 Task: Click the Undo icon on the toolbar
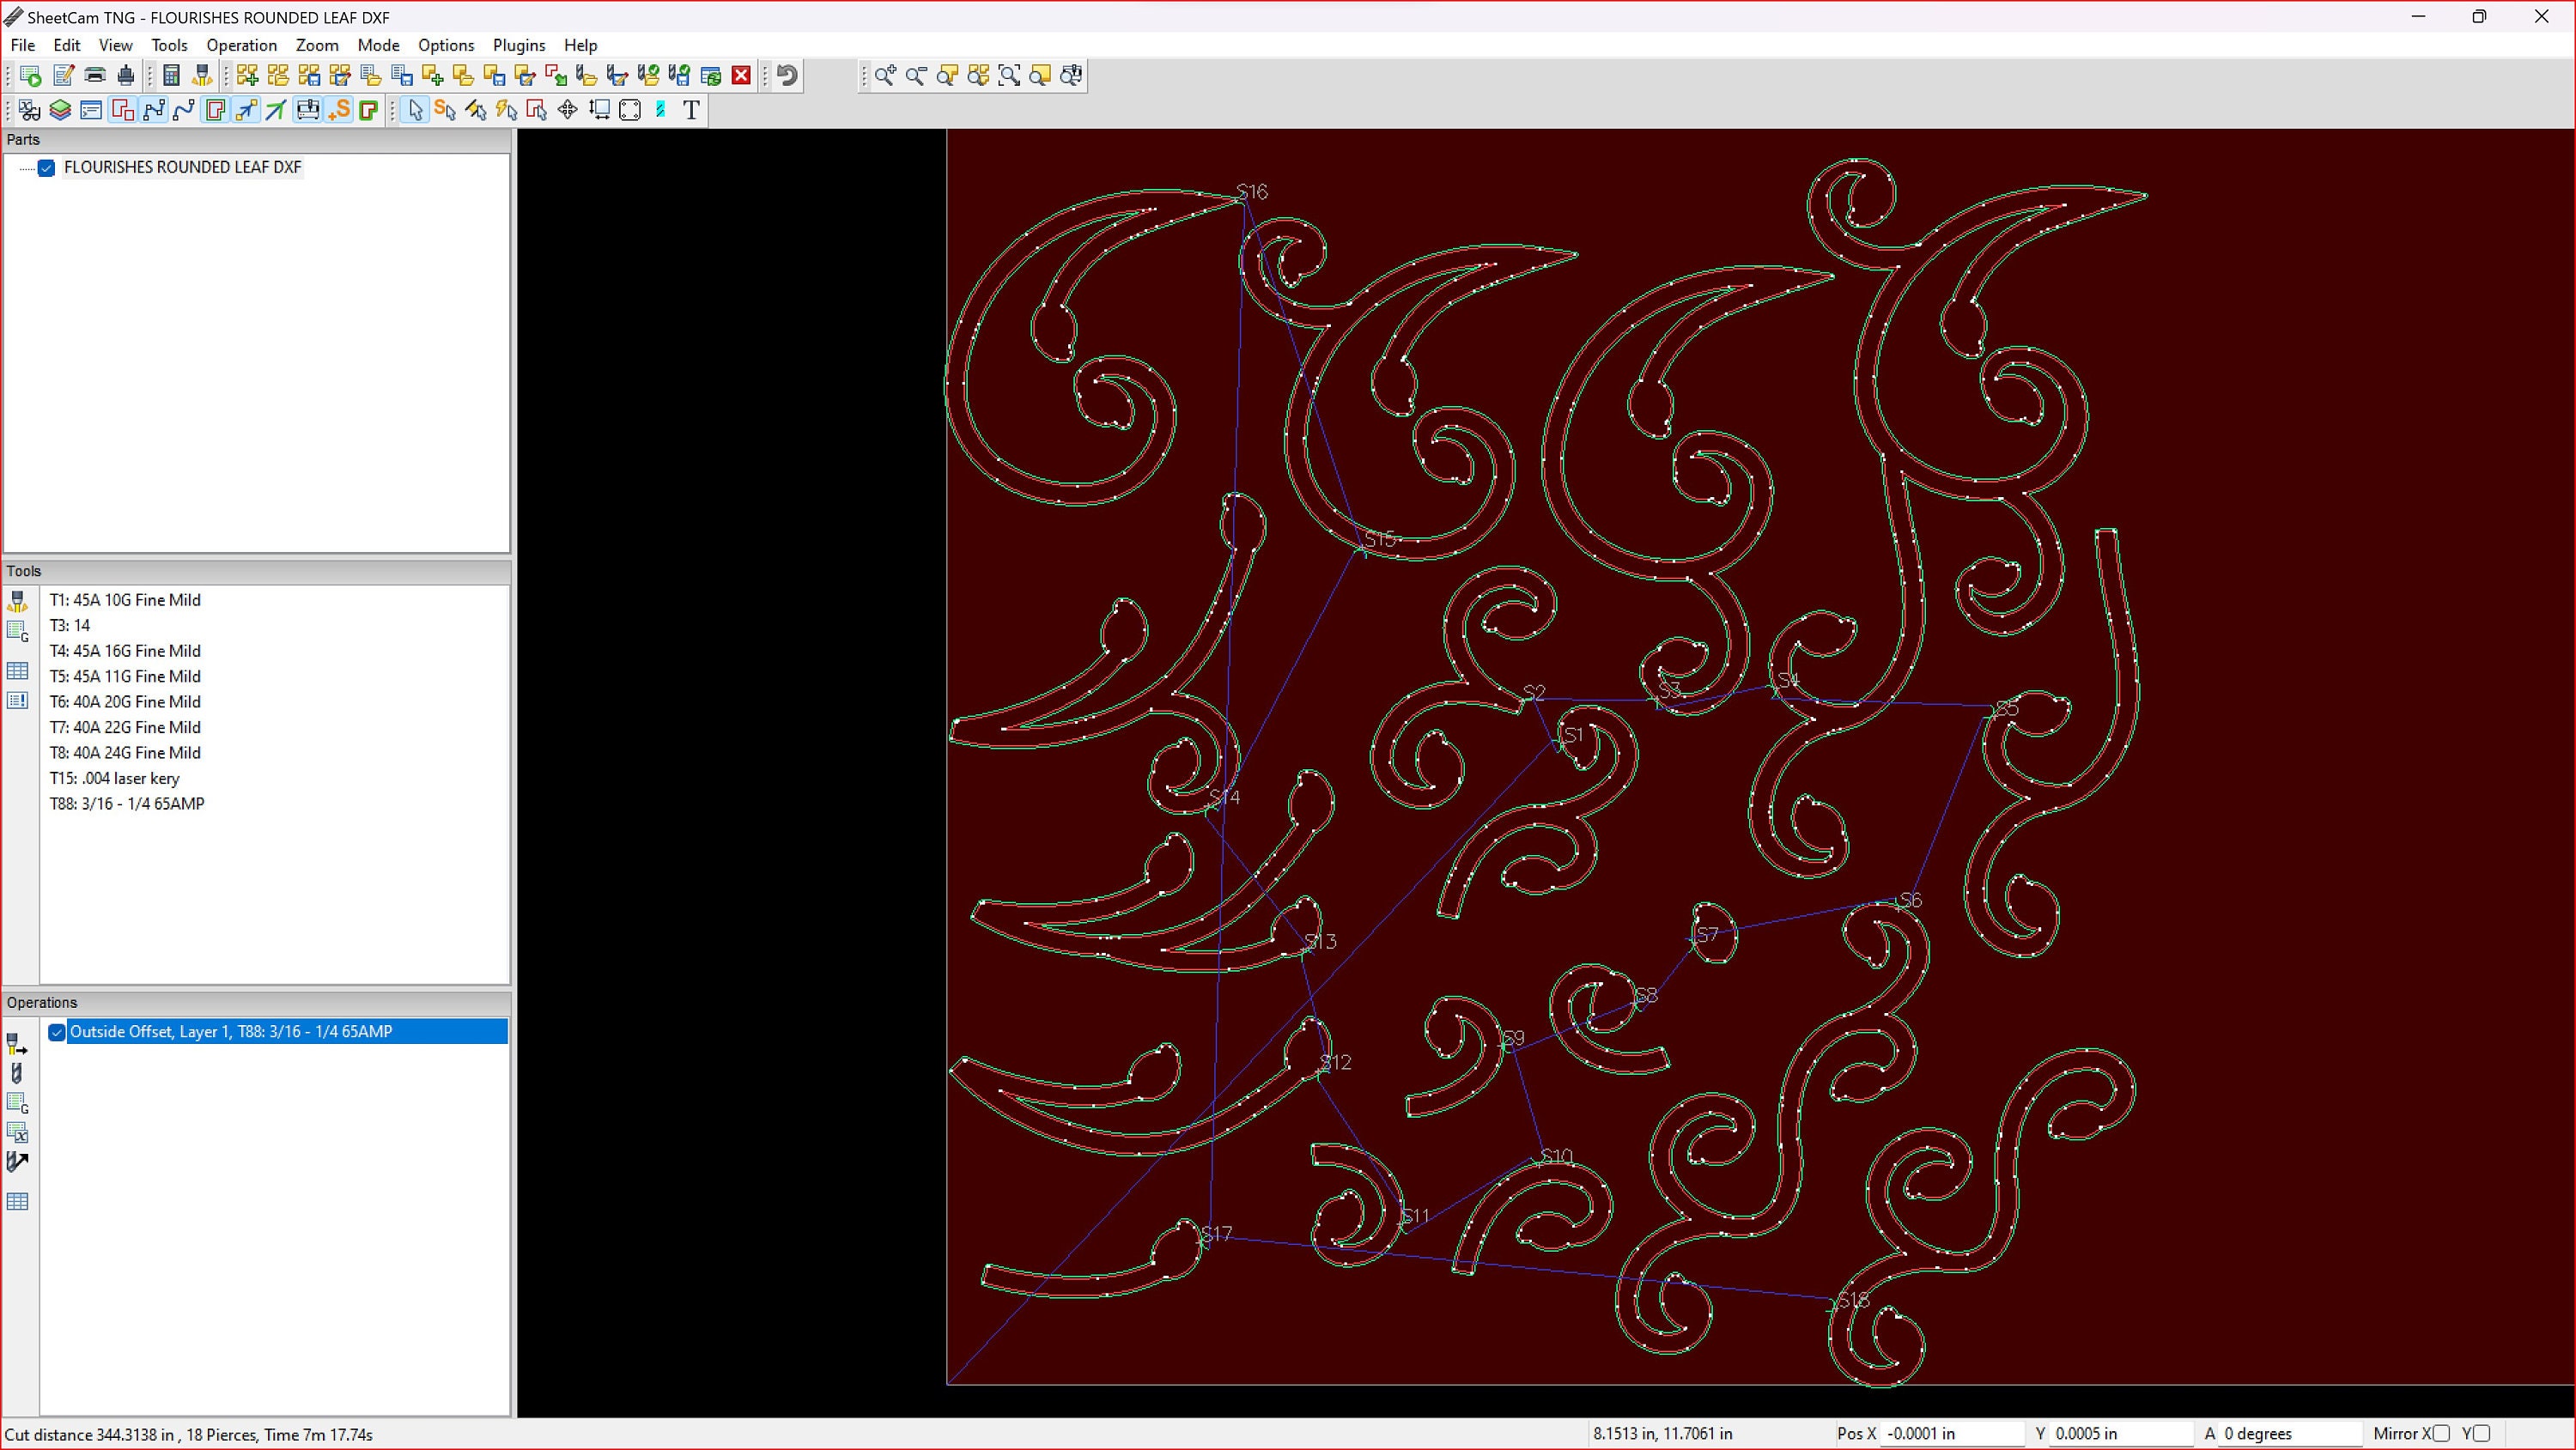[x=786, y=75]
